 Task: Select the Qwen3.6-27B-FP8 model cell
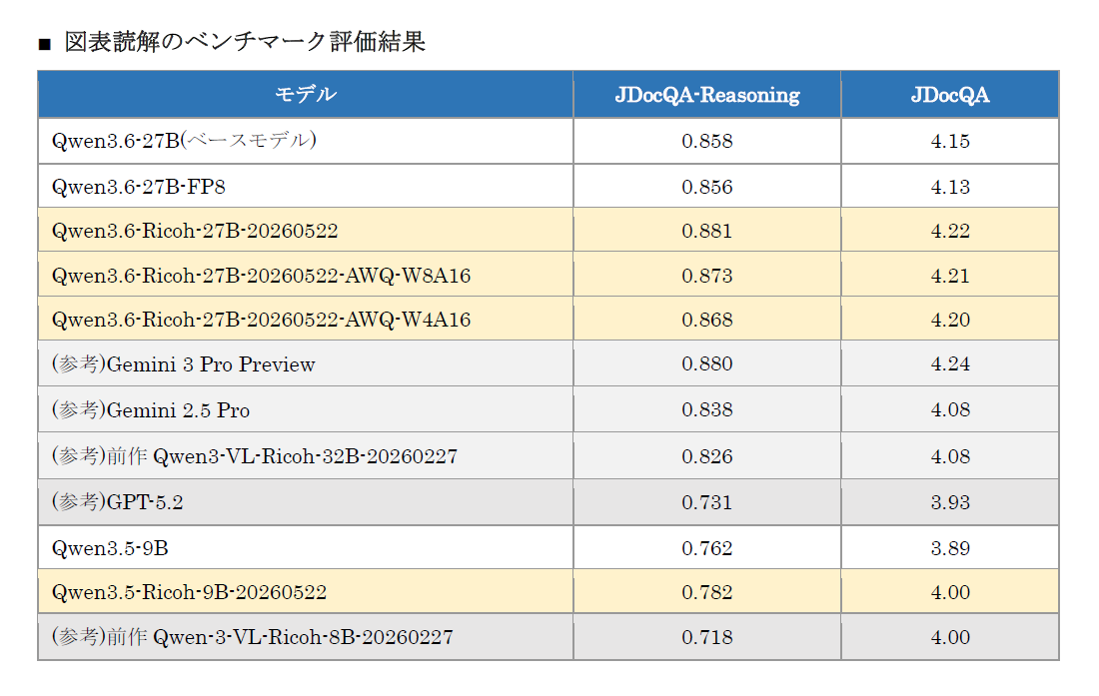coord(306,187)
